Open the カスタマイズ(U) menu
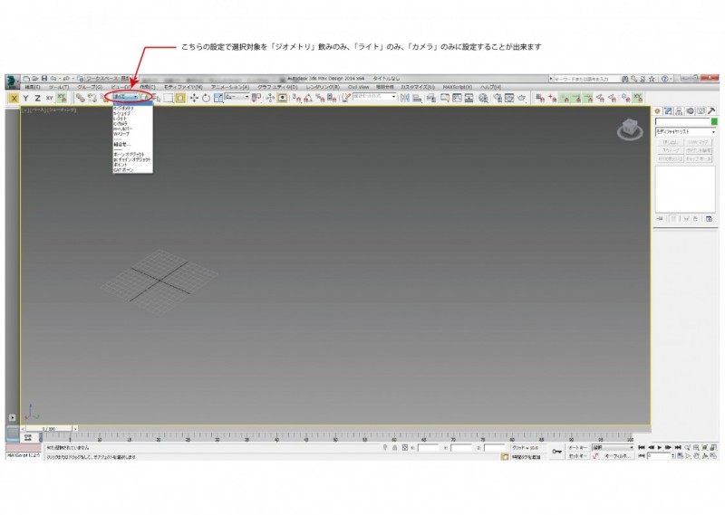 pos(418,87)
